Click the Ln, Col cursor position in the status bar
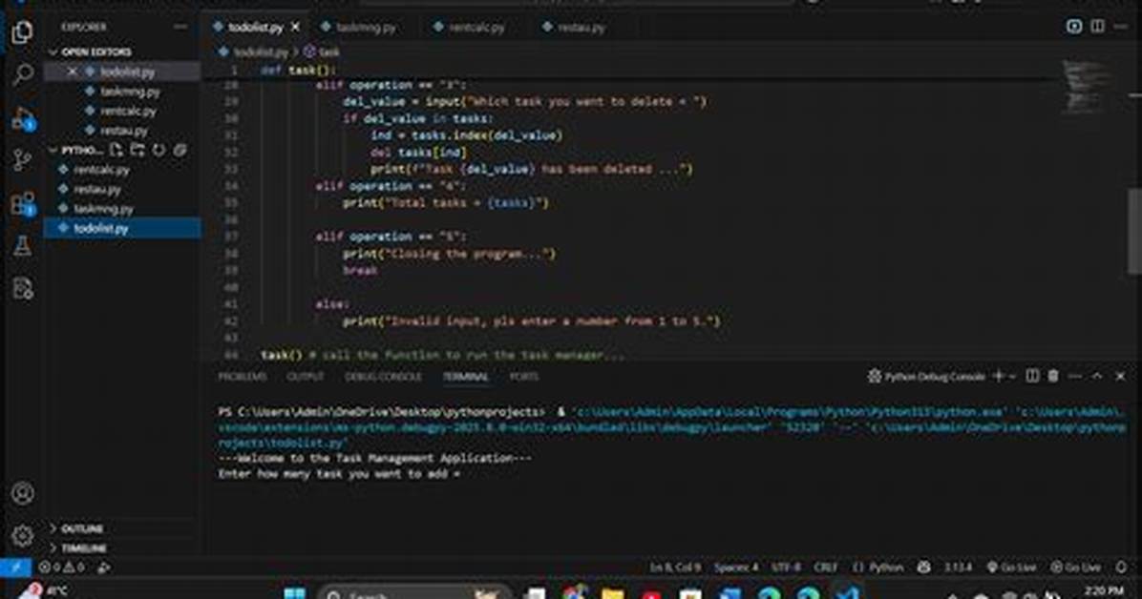This screenshot has height=599, width=1142. click(674, 567)
